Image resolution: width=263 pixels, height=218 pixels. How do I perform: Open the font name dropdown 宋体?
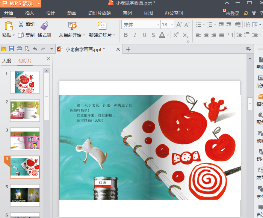coord(158,25)
